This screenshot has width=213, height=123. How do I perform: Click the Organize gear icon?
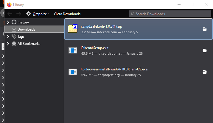pos(29,14)
